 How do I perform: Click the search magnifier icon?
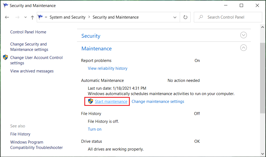pos(201,17)
